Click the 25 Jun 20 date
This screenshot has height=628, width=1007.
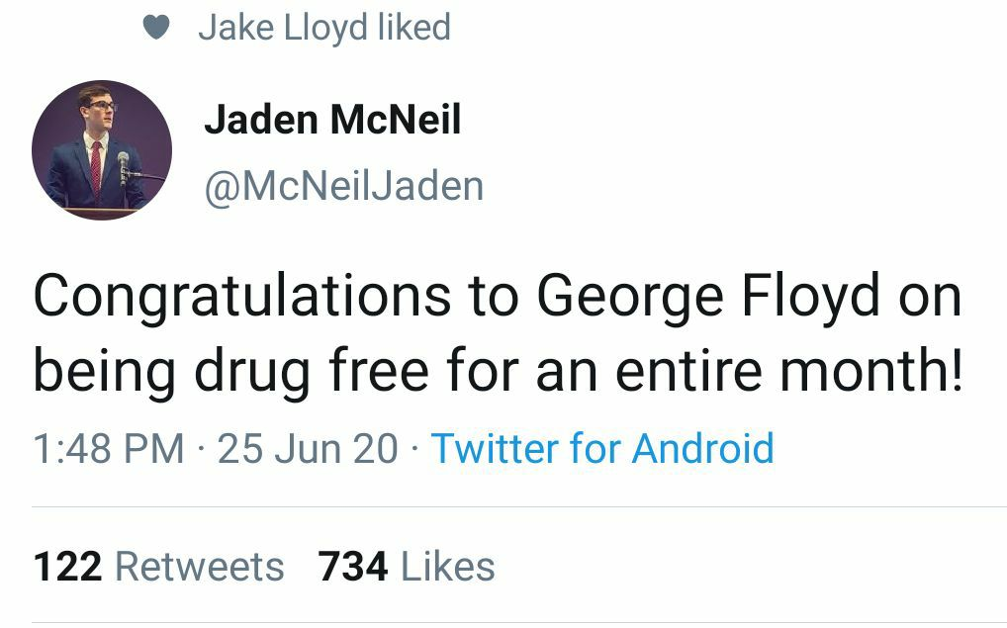tap(308, 449)
